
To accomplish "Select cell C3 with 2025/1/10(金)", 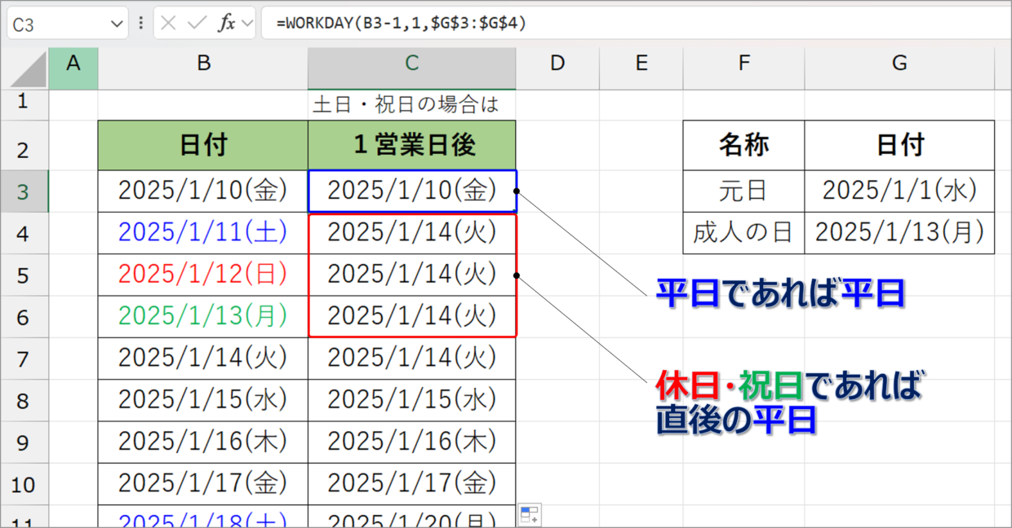I will (x=411, y=191).
